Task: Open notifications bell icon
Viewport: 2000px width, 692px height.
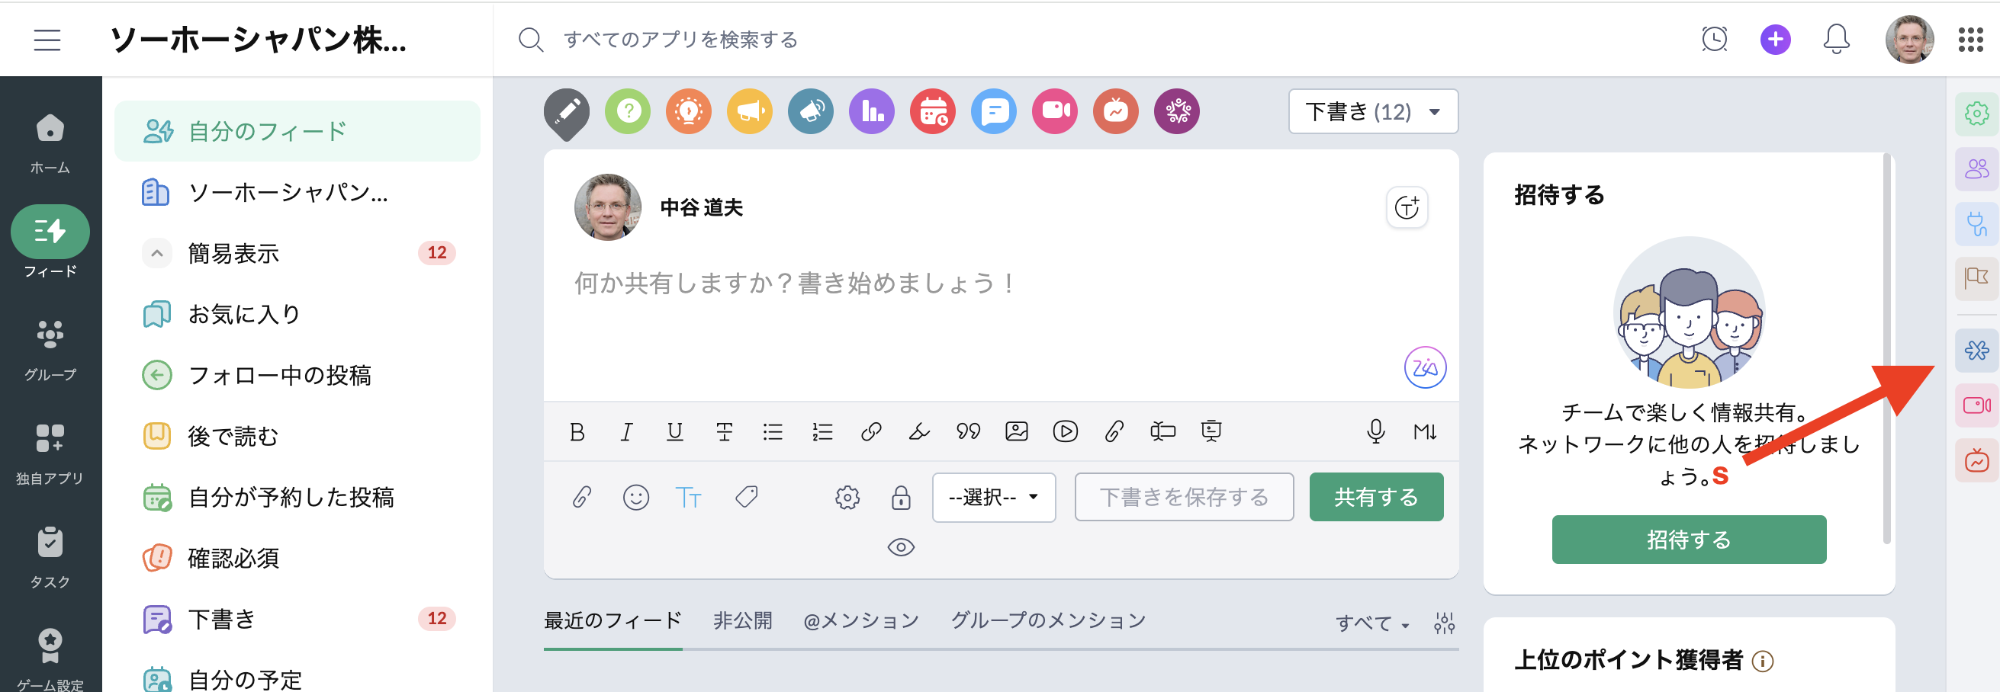Action: point(1835,39)
